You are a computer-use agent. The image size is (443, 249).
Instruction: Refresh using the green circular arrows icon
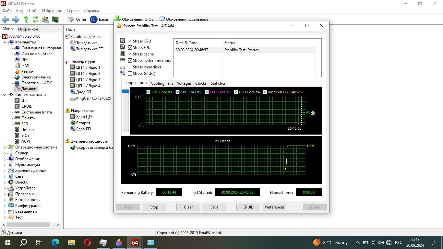tap(35, 19)
